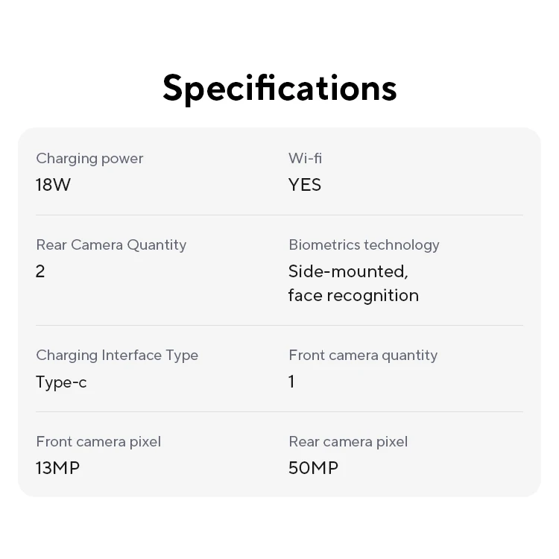Select the 18W charging power value

53,185
